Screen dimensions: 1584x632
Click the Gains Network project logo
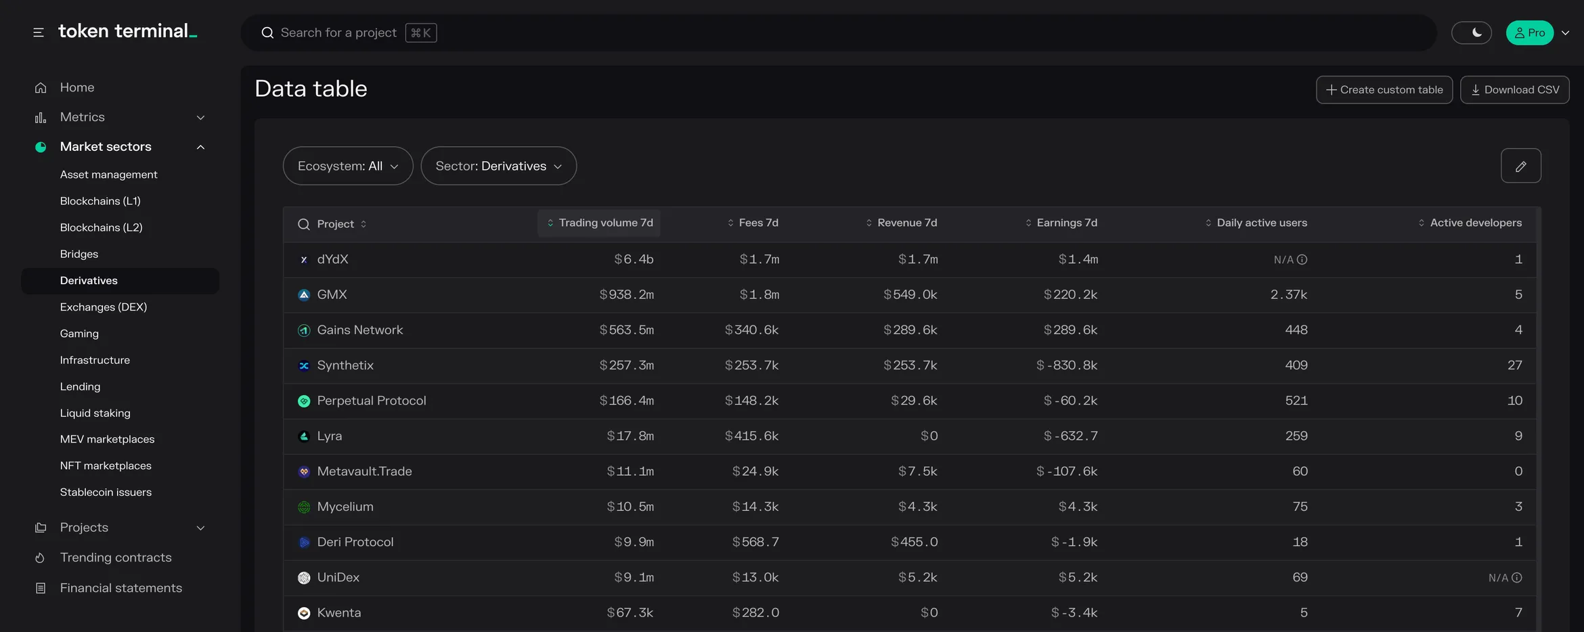tap(304, 330)
